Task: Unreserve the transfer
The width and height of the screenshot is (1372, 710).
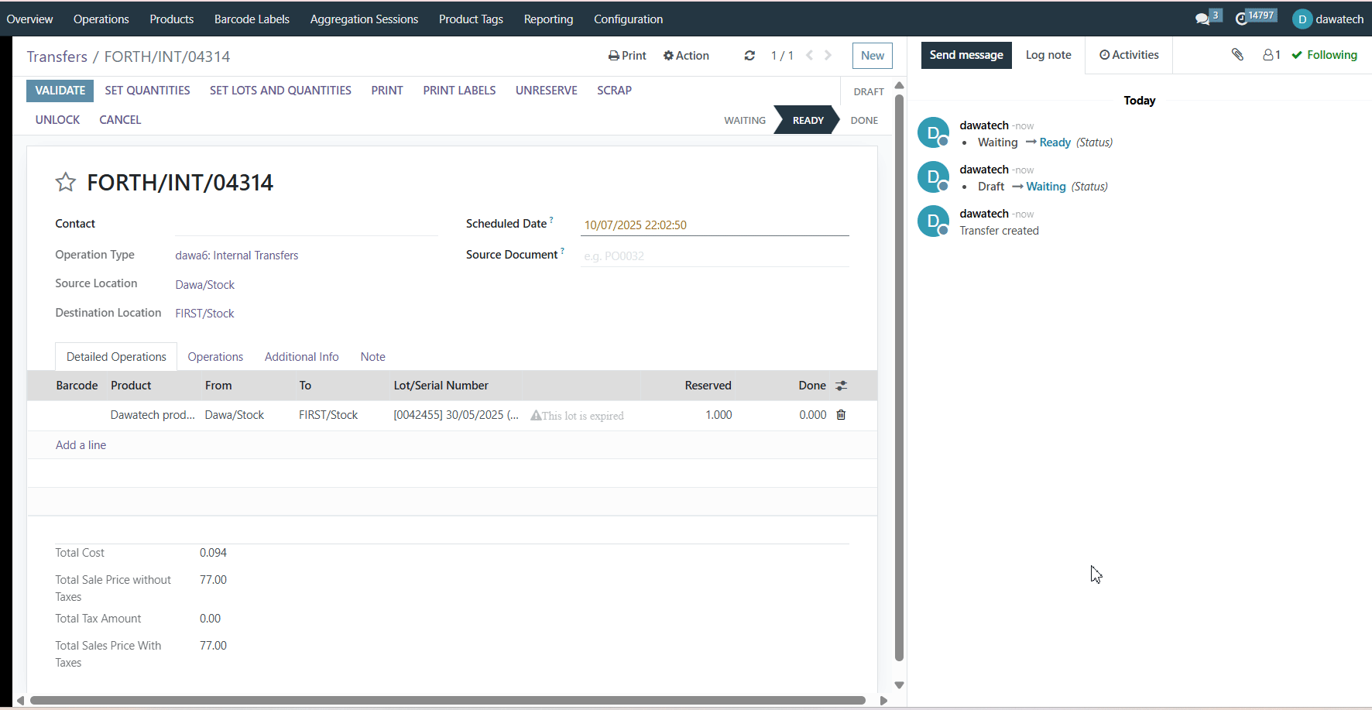Action: (547, 91)
